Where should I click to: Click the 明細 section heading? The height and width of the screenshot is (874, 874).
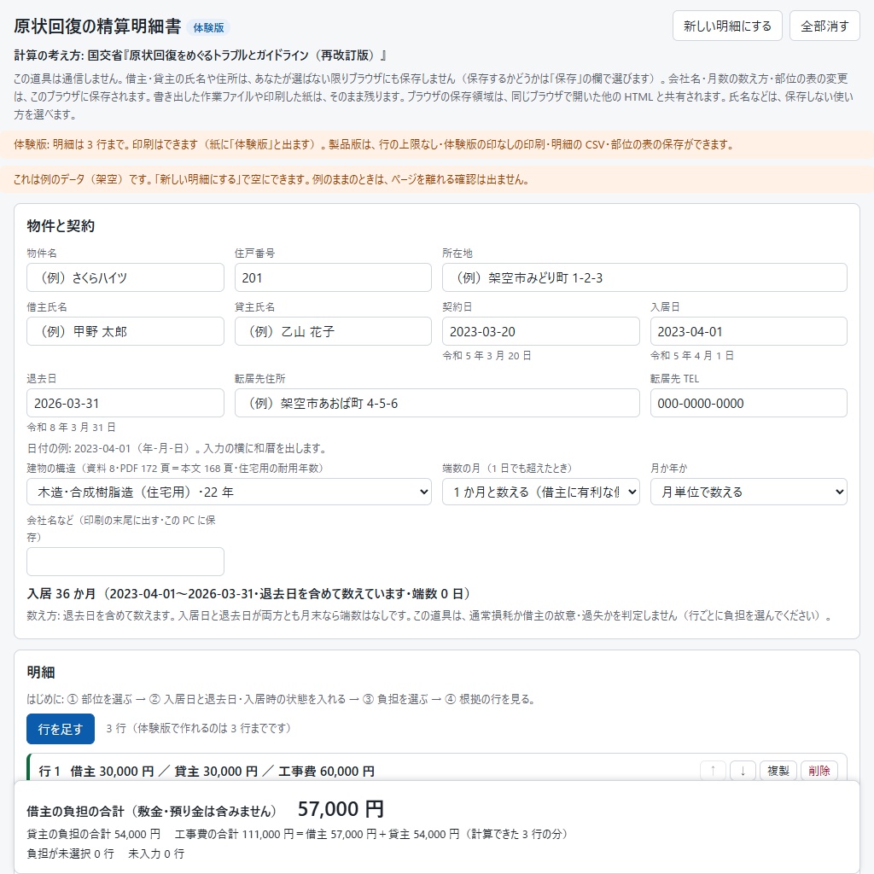[41, 673]
